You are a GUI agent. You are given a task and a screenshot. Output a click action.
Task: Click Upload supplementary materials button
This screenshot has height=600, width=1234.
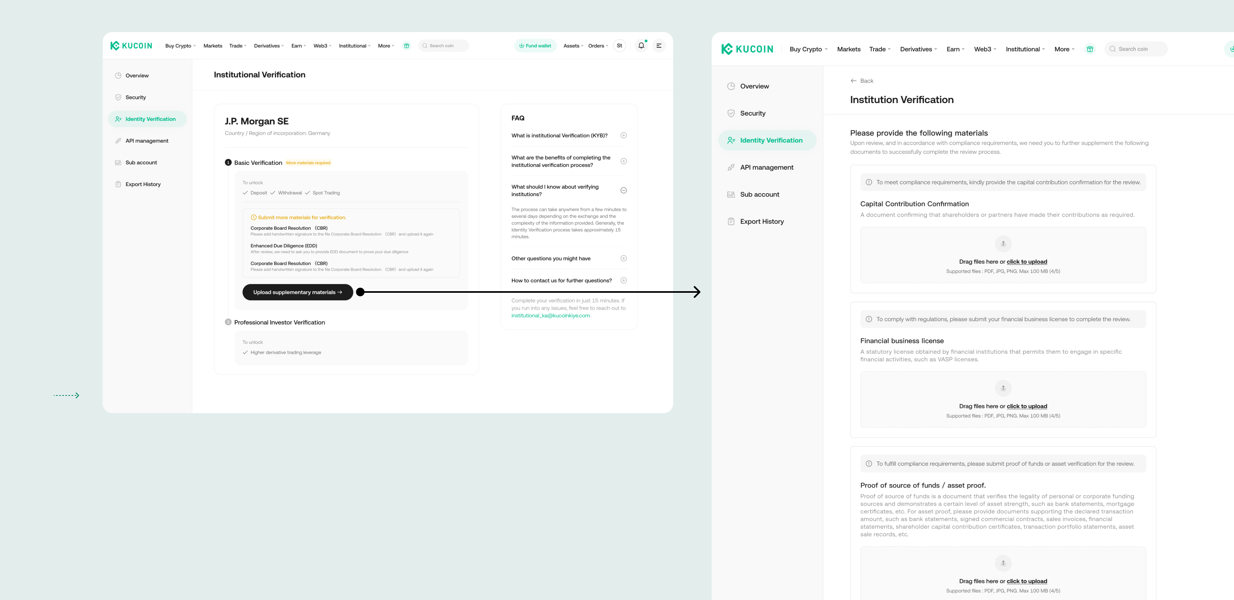coord(298,292)
